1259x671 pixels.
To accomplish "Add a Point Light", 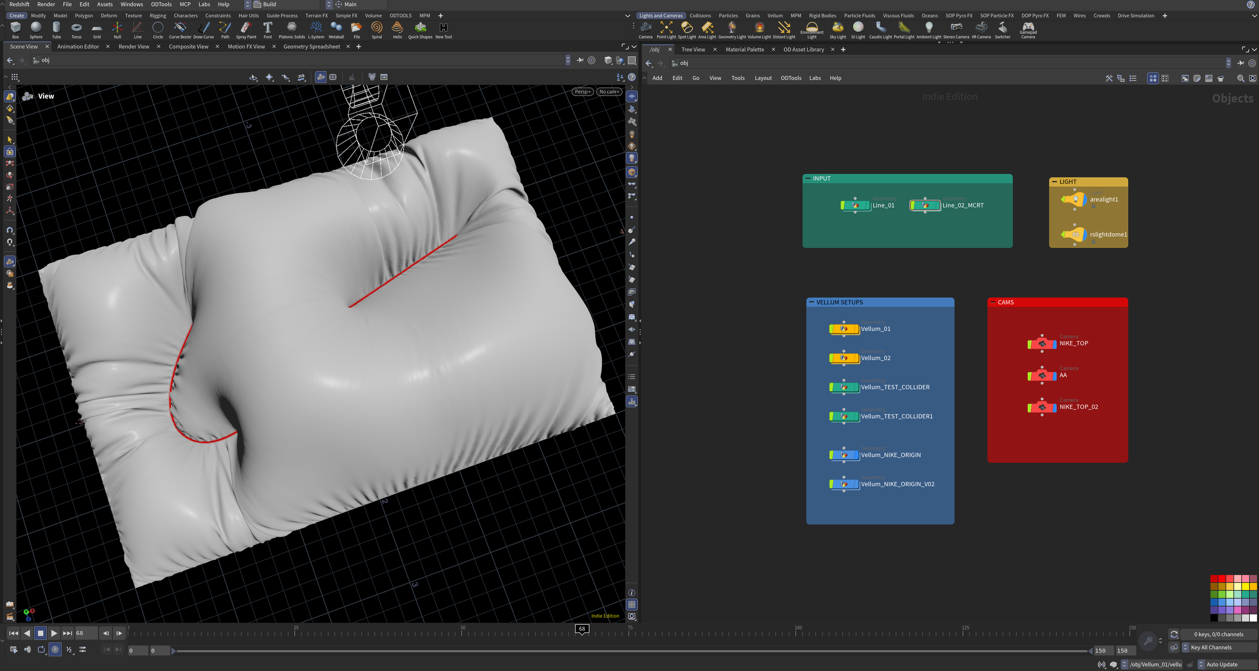I will pos(666,30).
